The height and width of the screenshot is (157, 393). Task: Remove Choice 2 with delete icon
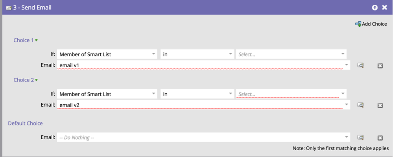(x=380, y=105)
